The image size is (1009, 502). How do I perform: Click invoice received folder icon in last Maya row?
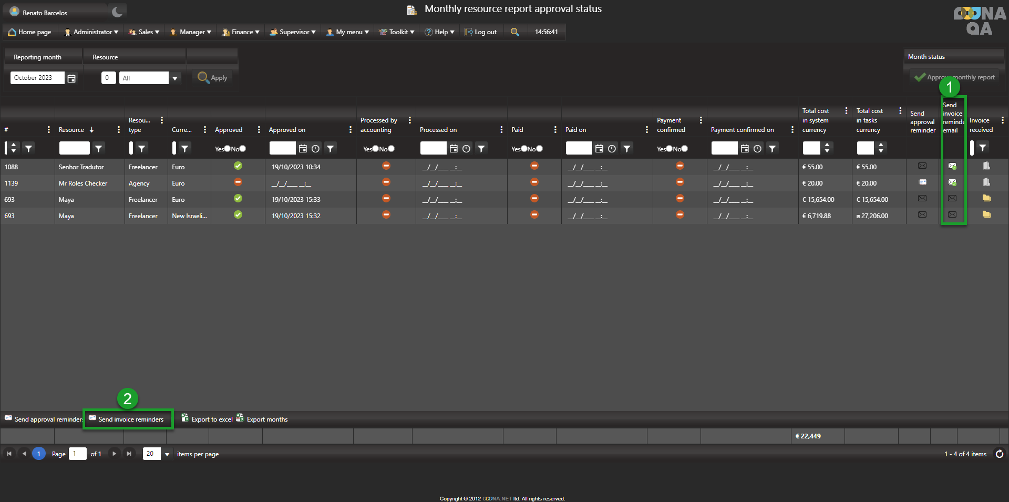click(986, 214)
